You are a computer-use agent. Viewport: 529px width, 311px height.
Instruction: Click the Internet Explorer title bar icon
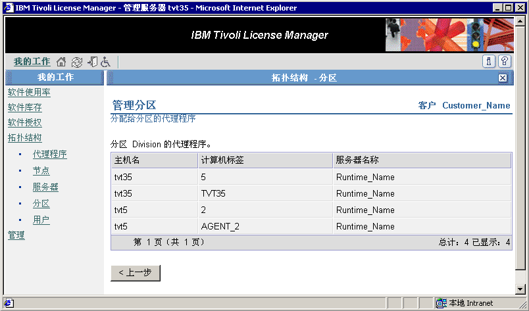[x=9, y=7]
